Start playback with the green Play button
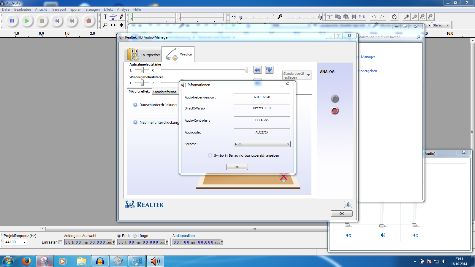This screenshot has height=267, width=475. tap(27, 21)
